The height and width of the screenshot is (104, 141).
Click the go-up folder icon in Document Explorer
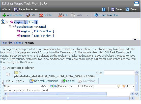(8, 74)
